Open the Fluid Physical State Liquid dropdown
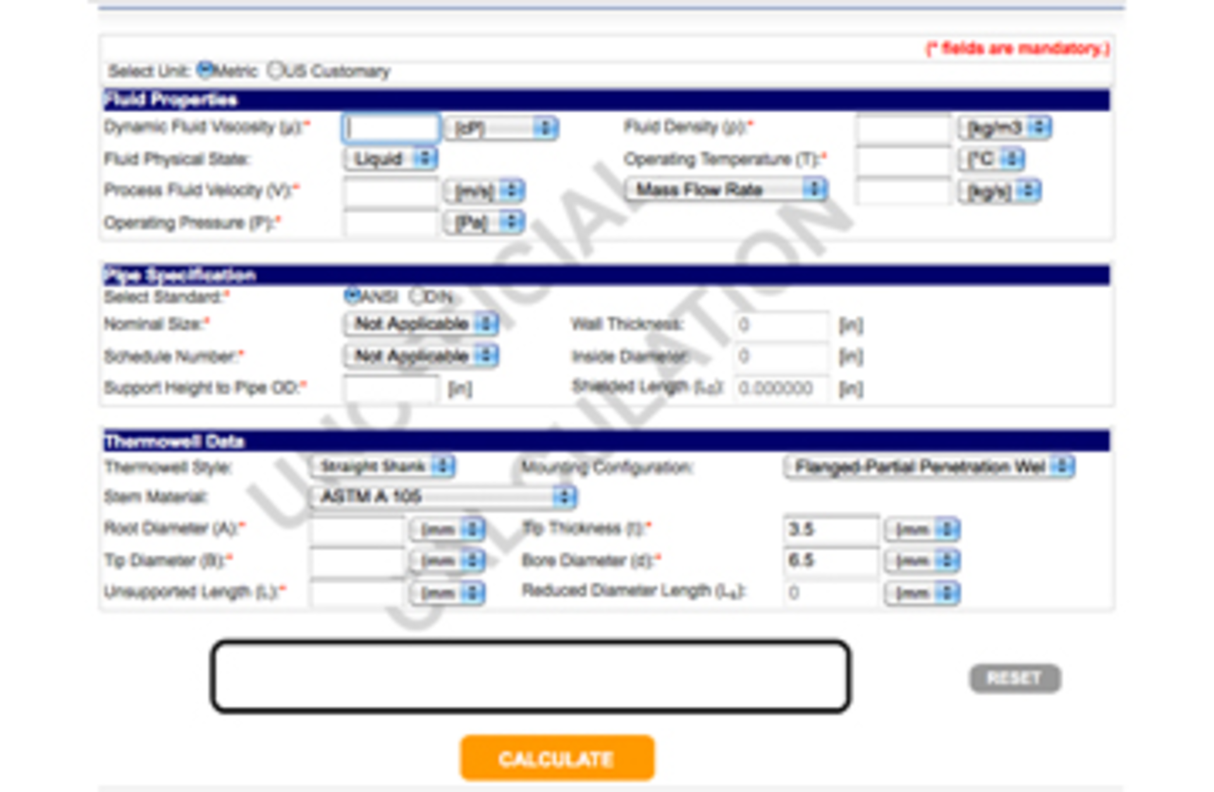The width and height of the screenshot is (1214, 792). 390,159
